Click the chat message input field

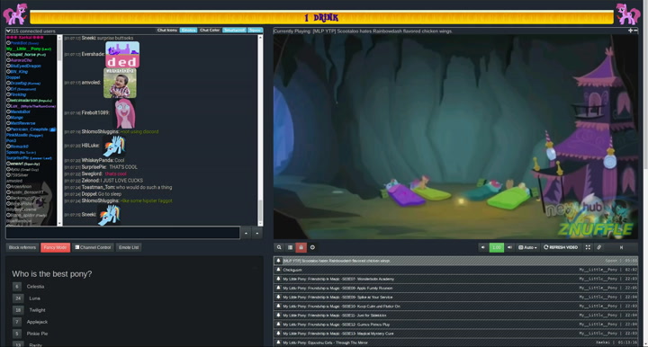pos(122,233)
